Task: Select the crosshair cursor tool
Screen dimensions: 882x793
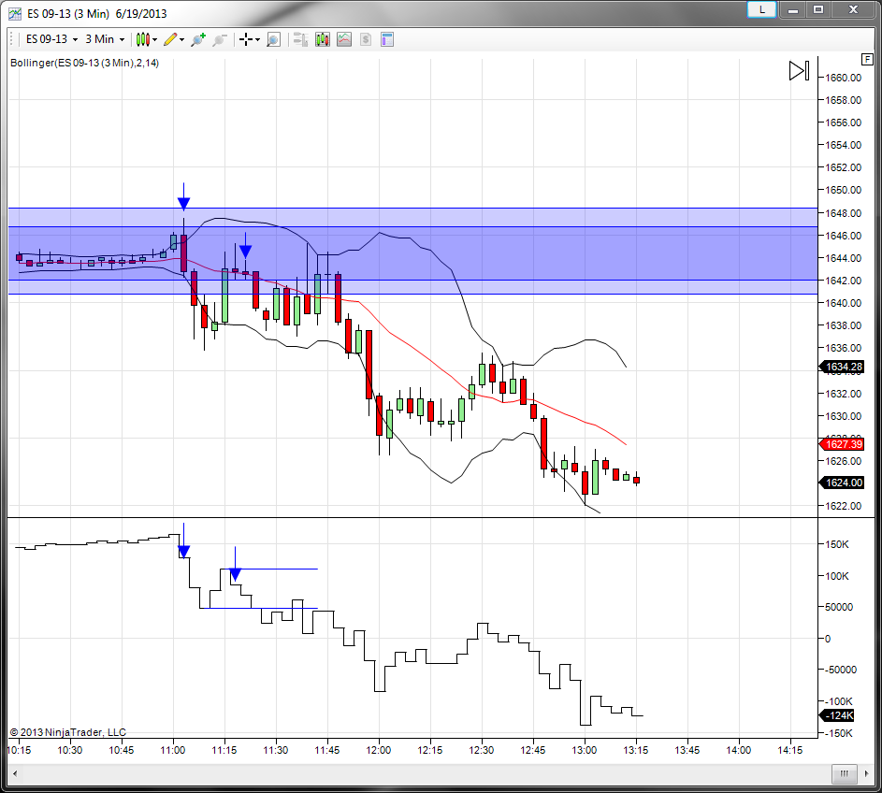Action: pyautogui.click(x=245, y=39)
